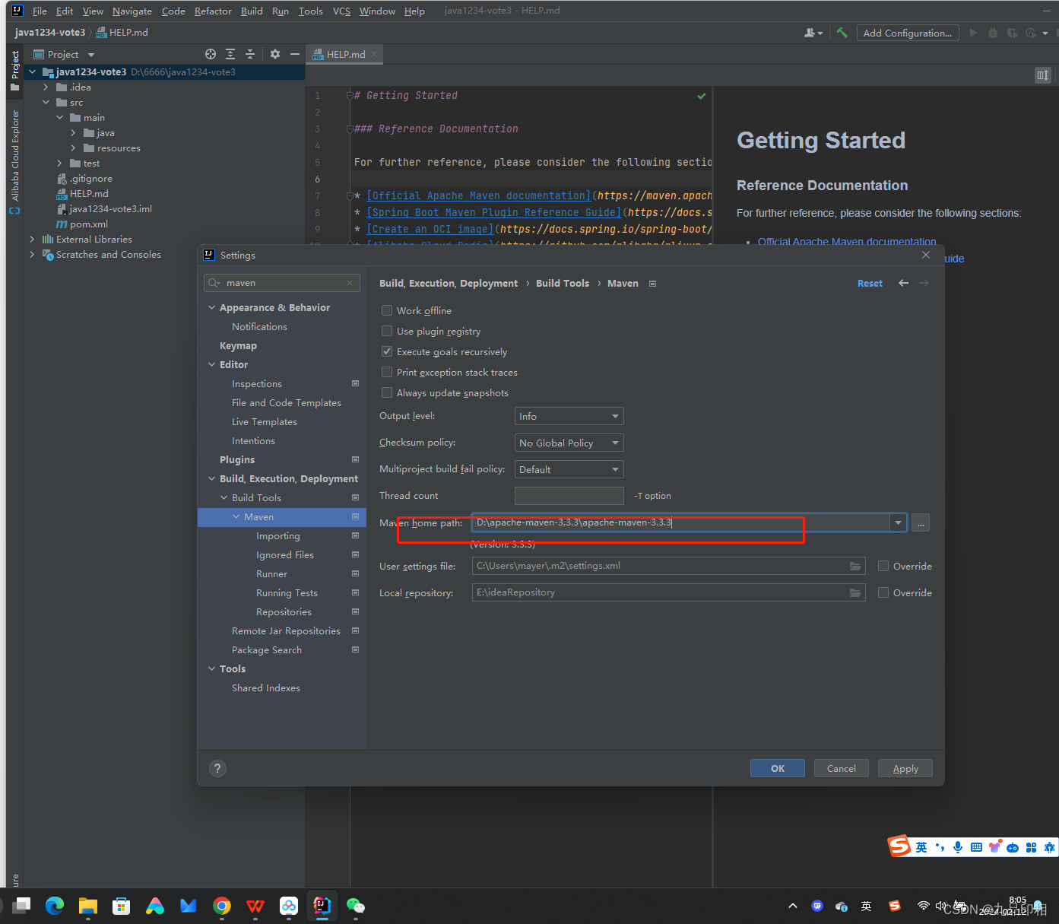Toggle editor preview layout icon
This screenshot has width=1059, height=924.
1042,75
